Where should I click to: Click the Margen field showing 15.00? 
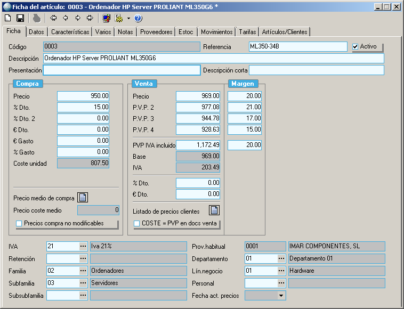(x=245, y=129)
